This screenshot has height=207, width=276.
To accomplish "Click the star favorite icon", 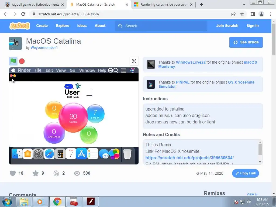I will 36,173.
